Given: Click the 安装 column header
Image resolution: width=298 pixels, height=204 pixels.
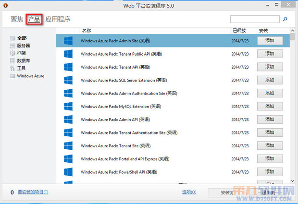Looking at the screenshot, I should (x=263, y=31).
